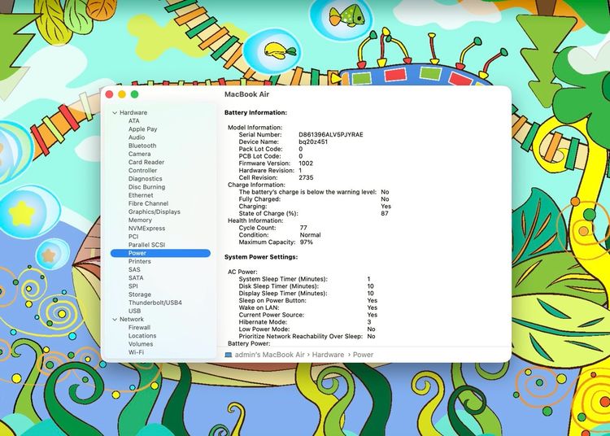Select Memory in the Hardware list
Viewport: 610px width, 436px height.
tap(140, 220)
